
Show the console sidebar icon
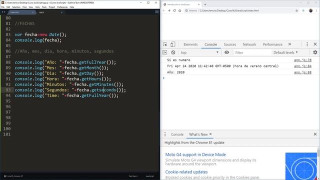164,52
